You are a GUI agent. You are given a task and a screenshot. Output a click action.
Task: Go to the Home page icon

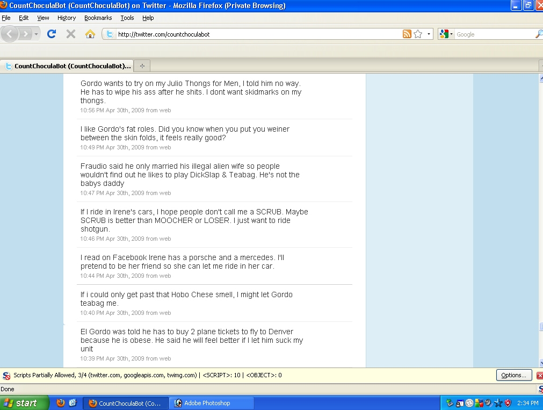click(x=90, y=34)
